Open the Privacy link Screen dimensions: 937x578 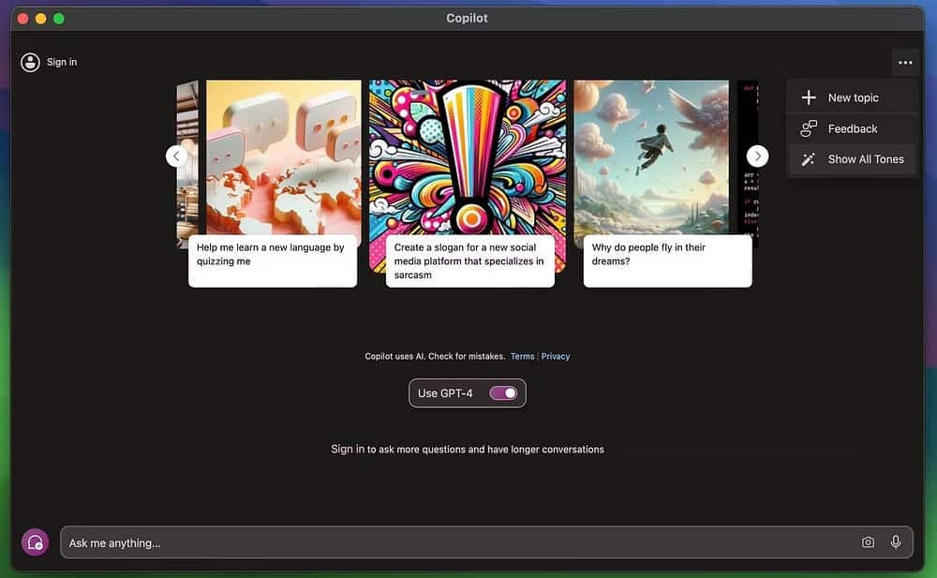pyautogui.click(x=555, y=356)
